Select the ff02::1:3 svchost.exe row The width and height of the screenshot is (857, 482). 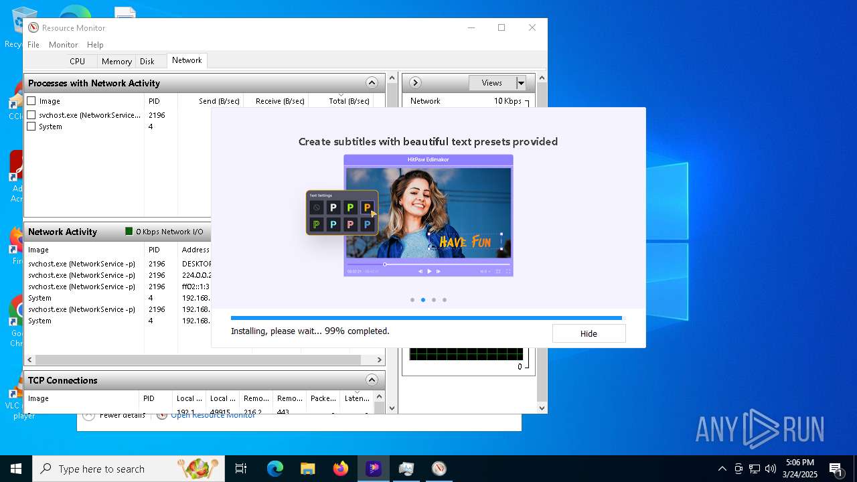coord(118,287)
